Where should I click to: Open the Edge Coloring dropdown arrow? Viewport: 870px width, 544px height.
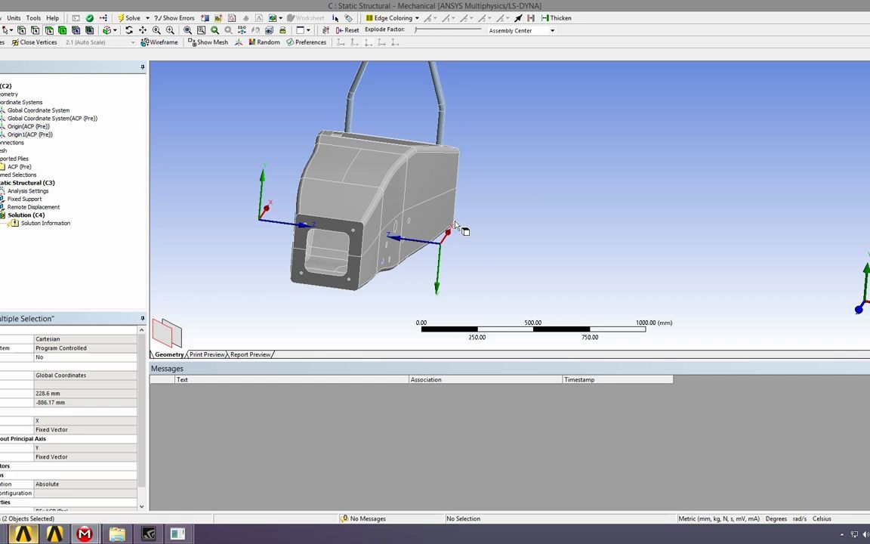[x=417, y=18]
